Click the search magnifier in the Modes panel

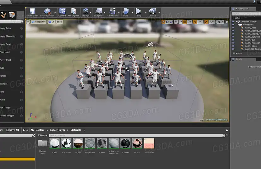tap(22, 22)
